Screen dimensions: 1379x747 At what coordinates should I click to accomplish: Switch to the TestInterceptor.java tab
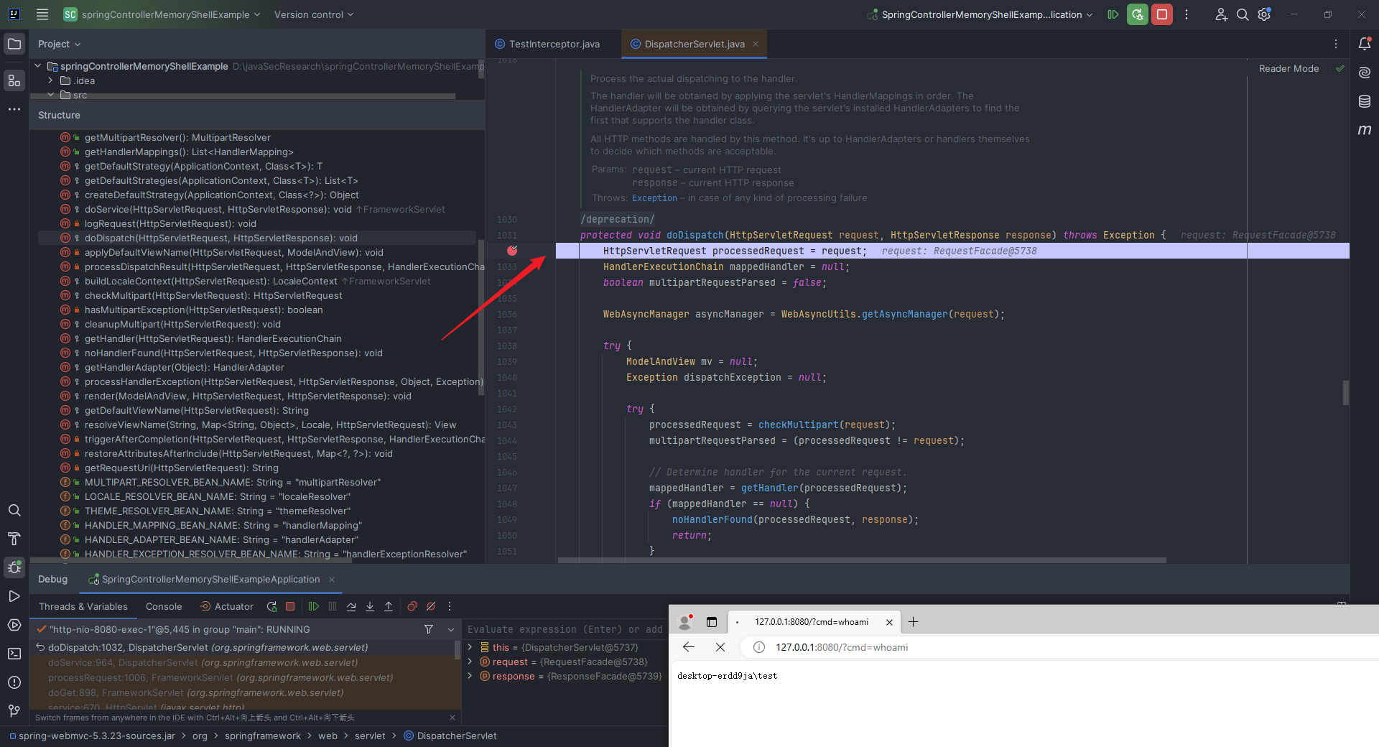[547, 44]
